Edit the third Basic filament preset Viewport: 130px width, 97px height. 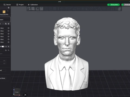9,34
